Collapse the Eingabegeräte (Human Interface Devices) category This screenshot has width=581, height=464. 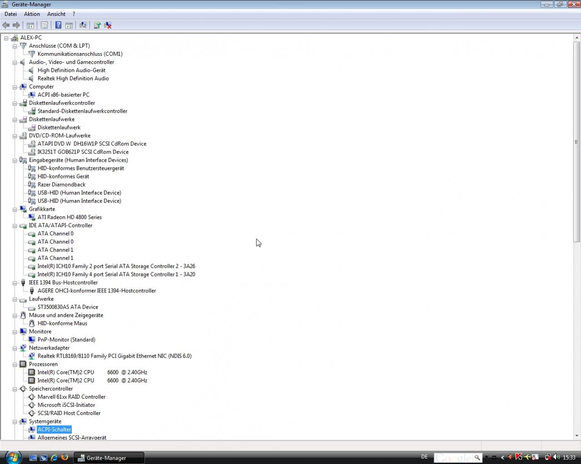[x=15, y=160]
